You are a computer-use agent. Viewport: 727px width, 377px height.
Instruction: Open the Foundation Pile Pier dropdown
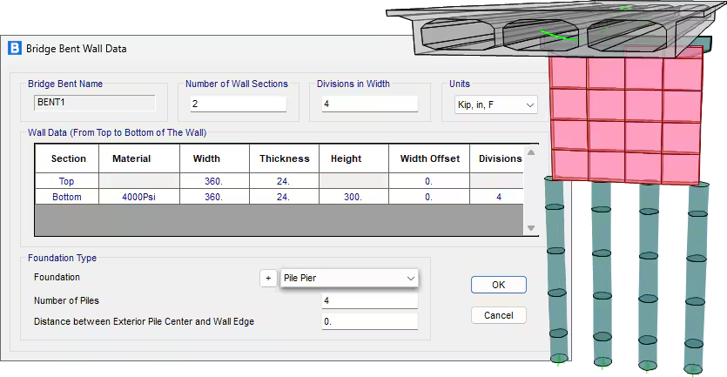tap(348, 279)
